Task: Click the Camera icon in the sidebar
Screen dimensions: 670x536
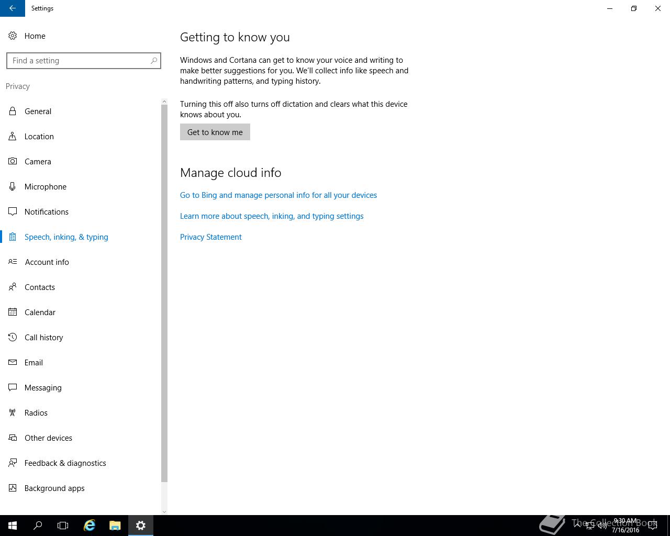Action: [13, 161]
